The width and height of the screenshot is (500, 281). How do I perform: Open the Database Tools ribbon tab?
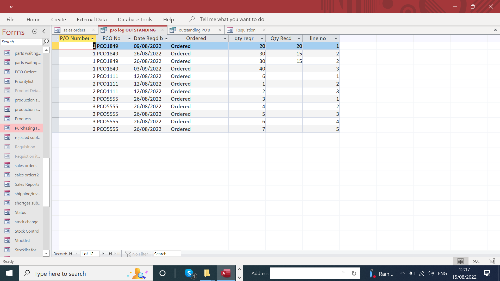pos(135,20)
